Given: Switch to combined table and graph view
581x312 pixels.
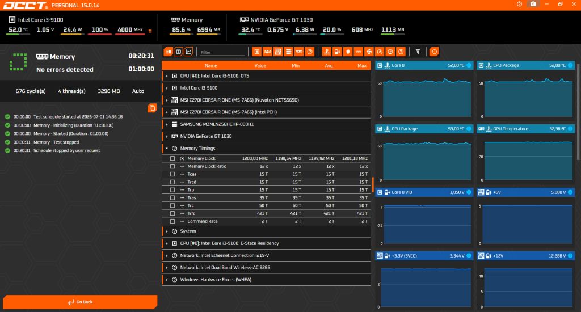Looking at the screenshot, I should (x=169, y=52).
